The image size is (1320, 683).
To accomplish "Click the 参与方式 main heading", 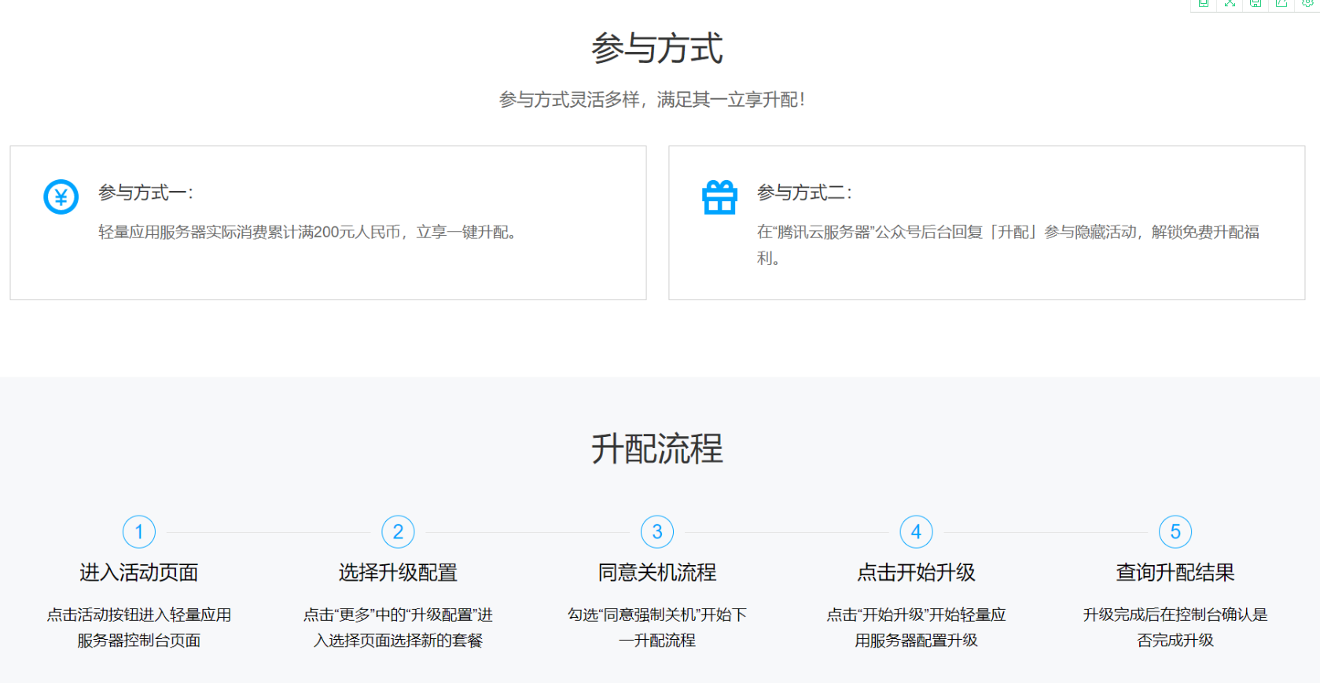I will [657, 48].
